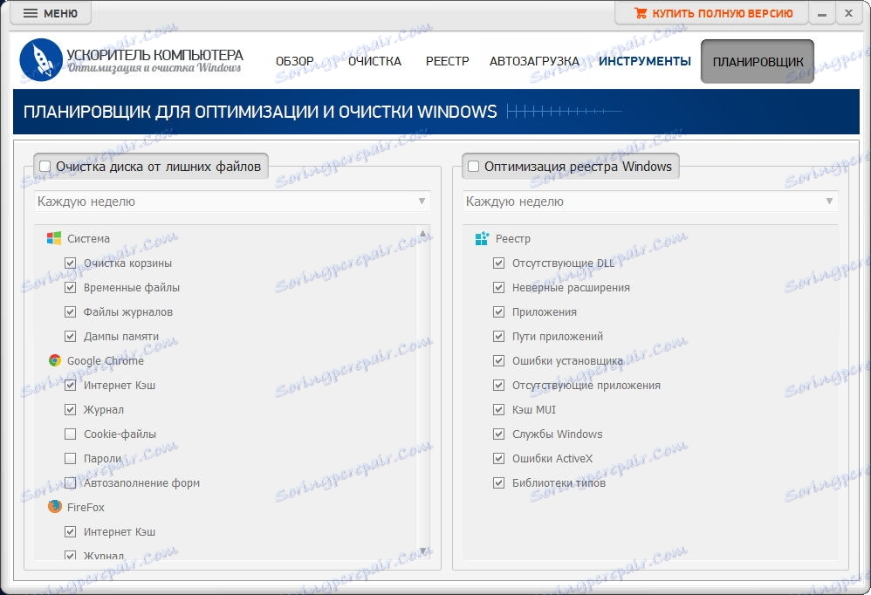Open the МЕНЮ hamburger button
The image size is (871, 595).
[x=51, y=13]
